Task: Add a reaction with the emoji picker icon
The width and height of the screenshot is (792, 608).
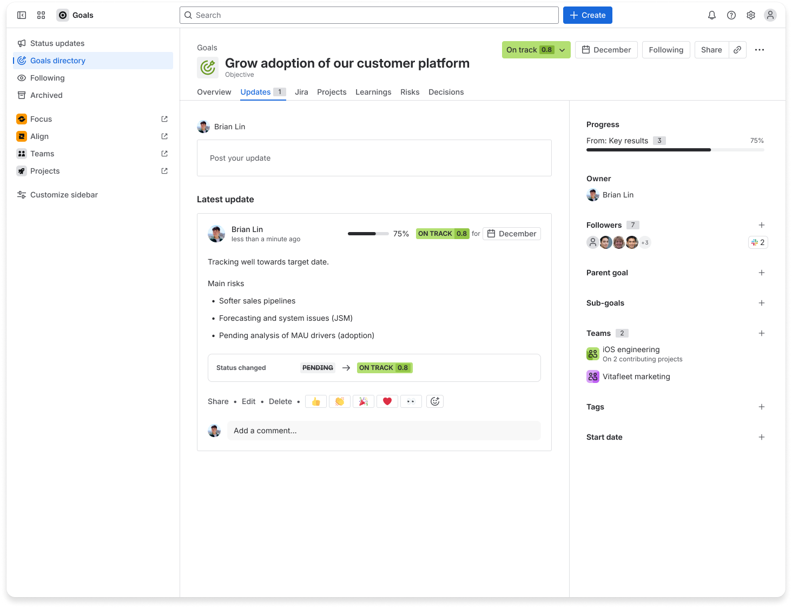Action: click(435, 401)
